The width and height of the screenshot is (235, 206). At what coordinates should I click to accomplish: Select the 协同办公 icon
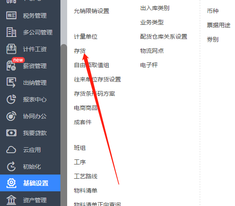[x=11, y=116]
